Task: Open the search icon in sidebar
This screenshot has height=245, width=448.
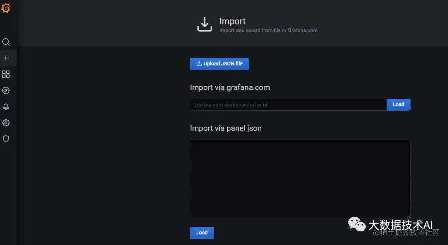Action: 6,42
